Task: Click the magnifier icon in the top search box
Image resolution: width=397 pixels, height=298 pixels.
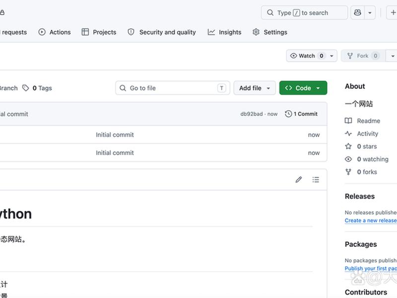Action: tap(270, 13)
